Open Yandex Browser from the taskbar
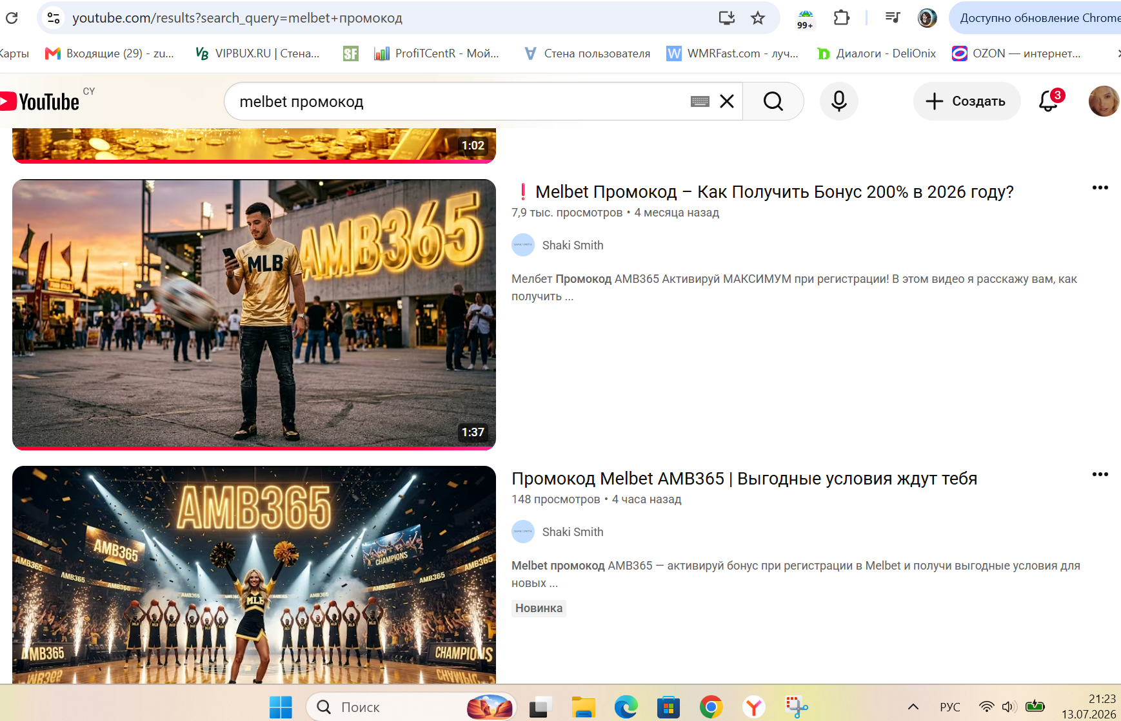 coord(753,707)
